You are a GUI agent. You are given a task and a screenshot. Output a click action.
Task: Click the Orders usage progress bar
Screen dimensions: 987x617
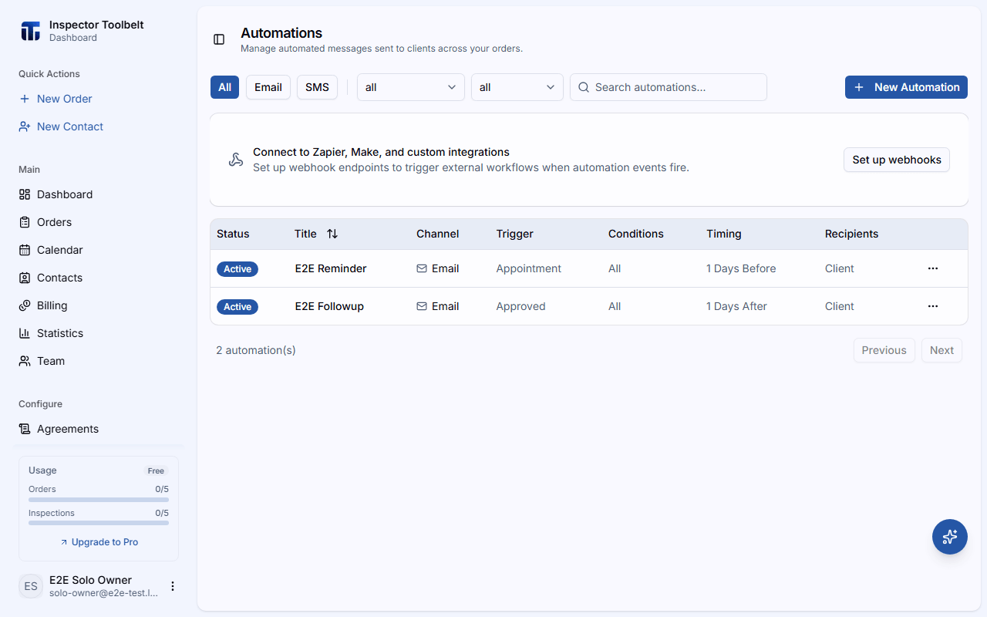(x=99, y=499)
